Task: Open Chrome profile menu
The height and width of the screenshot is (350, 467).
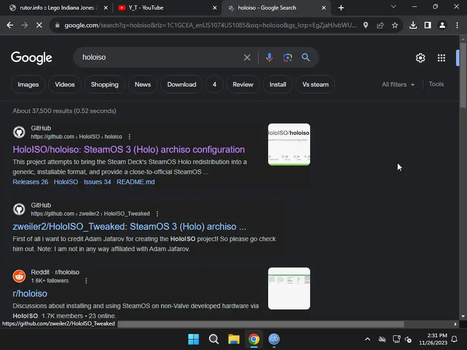Action: (x=442, y=26)
